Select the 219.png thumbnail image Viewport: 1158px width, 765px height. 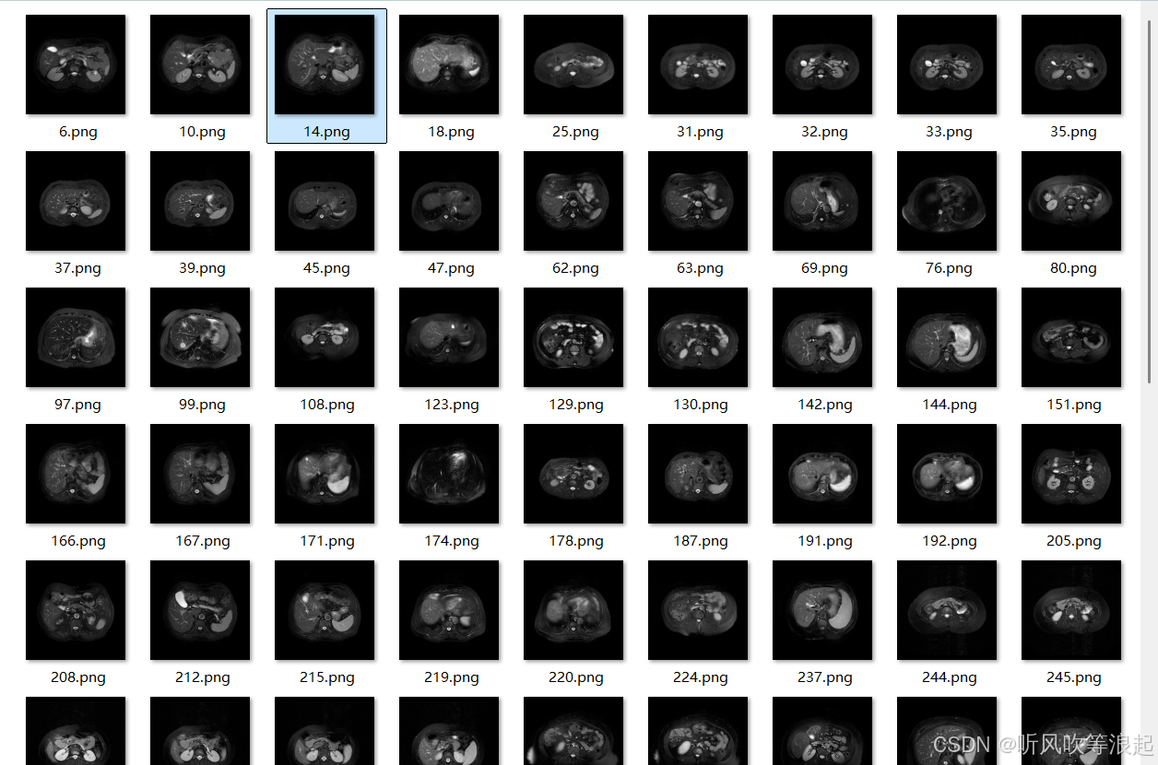point(449,610)
